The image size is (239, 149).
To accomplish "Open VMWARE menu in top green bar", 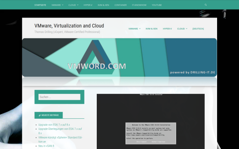I will coord(56,5).
